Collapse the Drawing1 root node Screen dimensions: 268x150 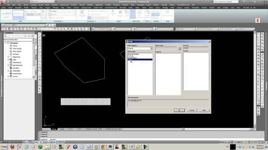5,43
